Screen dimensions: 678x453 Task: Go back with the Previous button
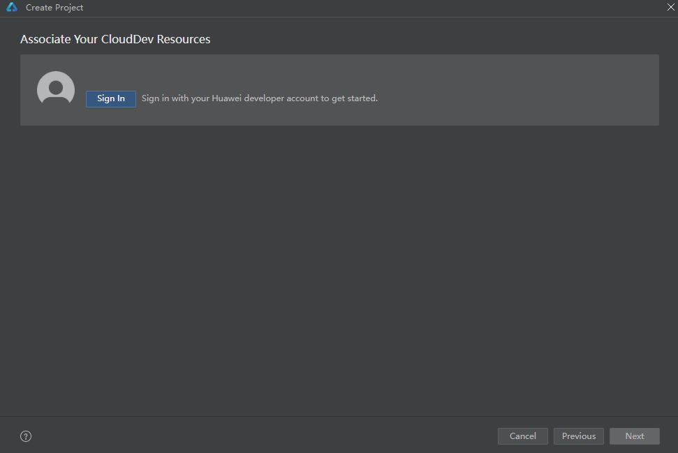click(579, 436)
